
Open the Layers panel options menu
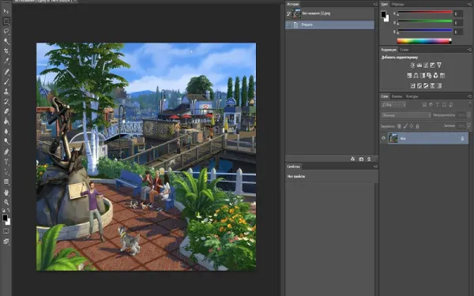tap(469, 96)
